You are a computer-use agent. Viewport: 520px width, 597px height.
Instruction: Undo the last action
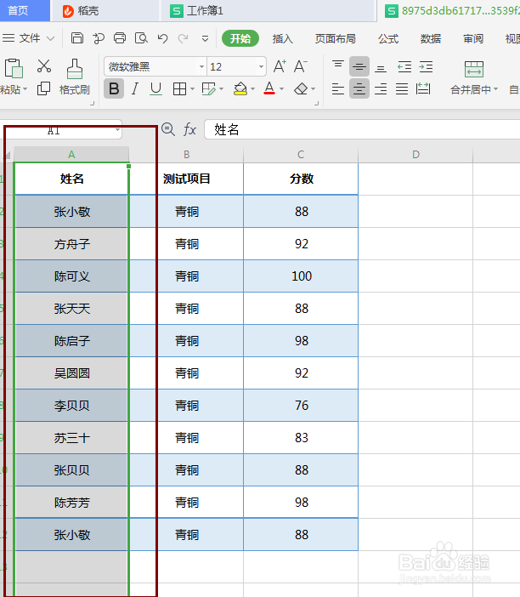[163, 38]
